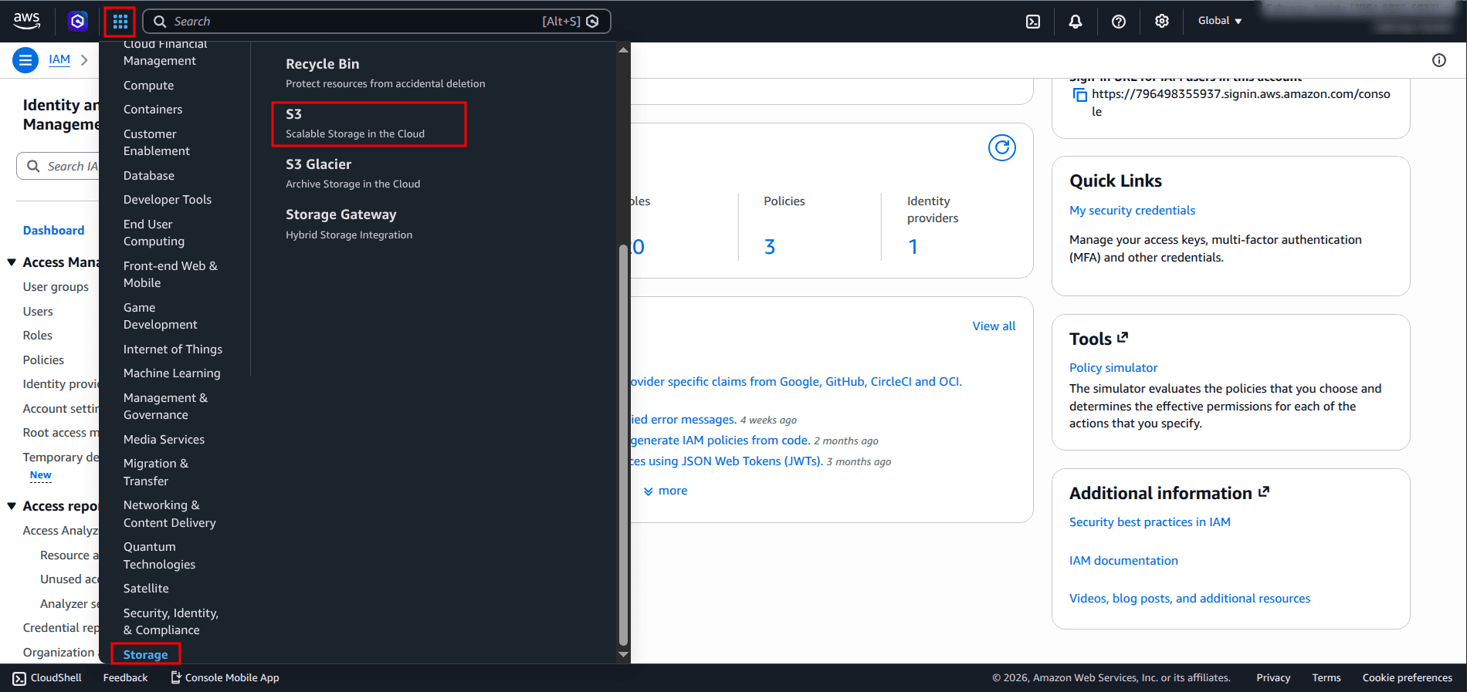1467x692 pixels.
Task: Open User groups in sidebar
Action: (56, 287)
